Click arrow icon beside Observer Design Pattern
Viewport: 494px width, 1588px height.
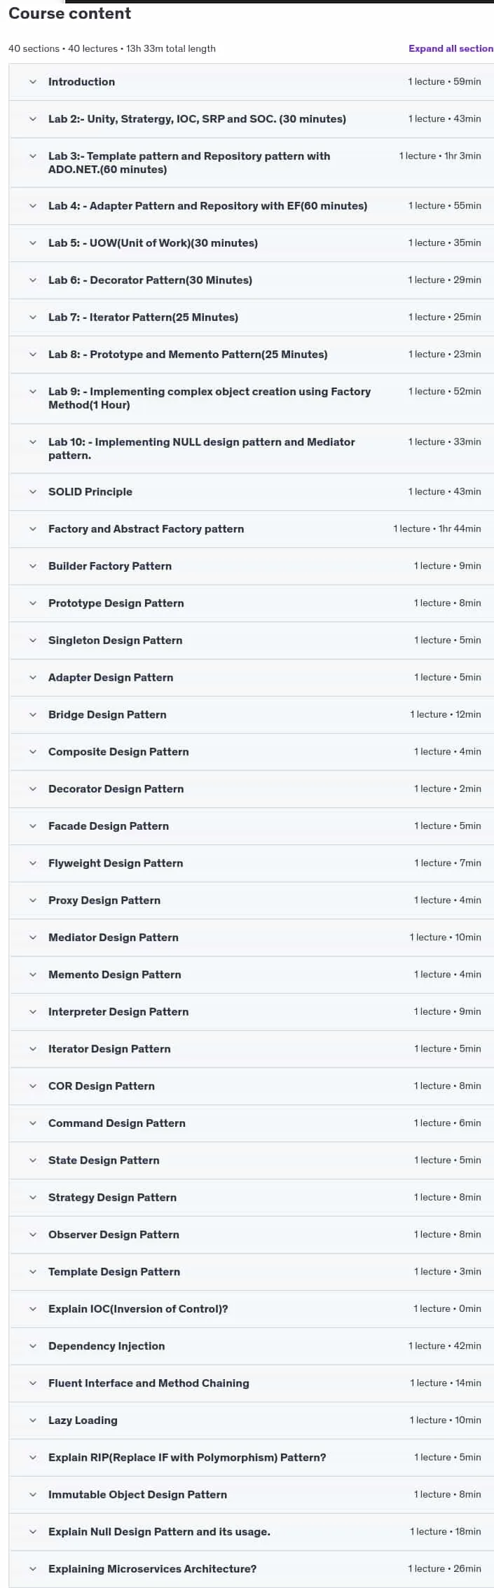(x=33, y=1235)
